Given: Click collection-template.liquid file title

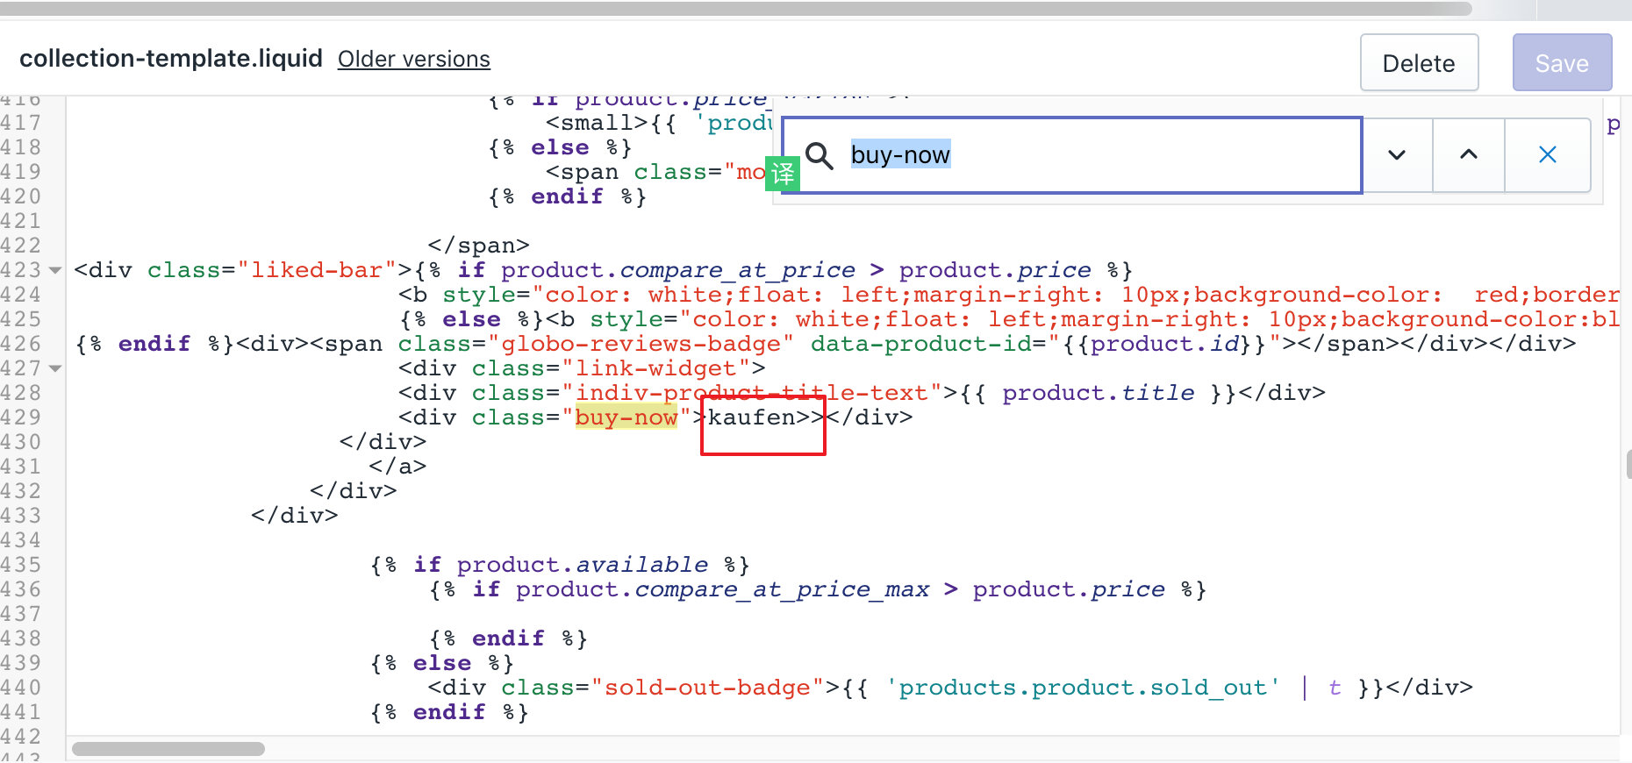Looking at the screenshot, I should (x=171, y=58).
